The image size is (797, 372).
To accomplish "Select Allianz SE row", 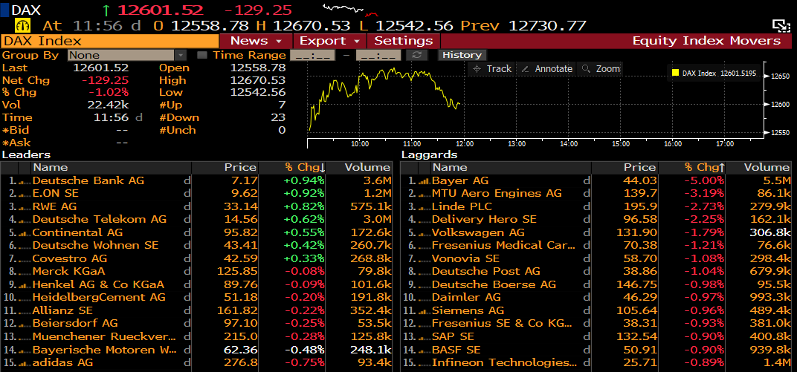I will tap(196, 310).
